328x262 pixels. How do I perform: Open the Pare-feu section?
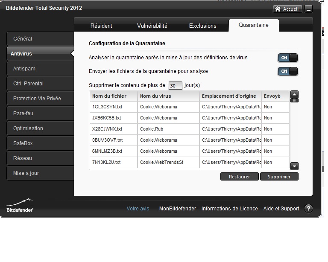(x=41, y=114)
